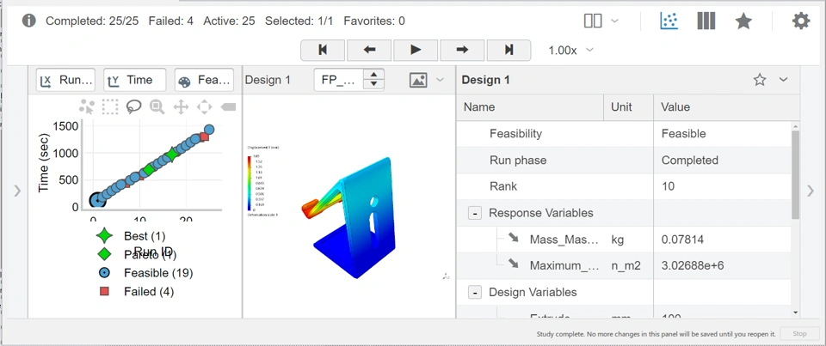Show favorites using filled star icon
Image resolution: width=826 pixels, height=346 pixels.
pos(744,21)
